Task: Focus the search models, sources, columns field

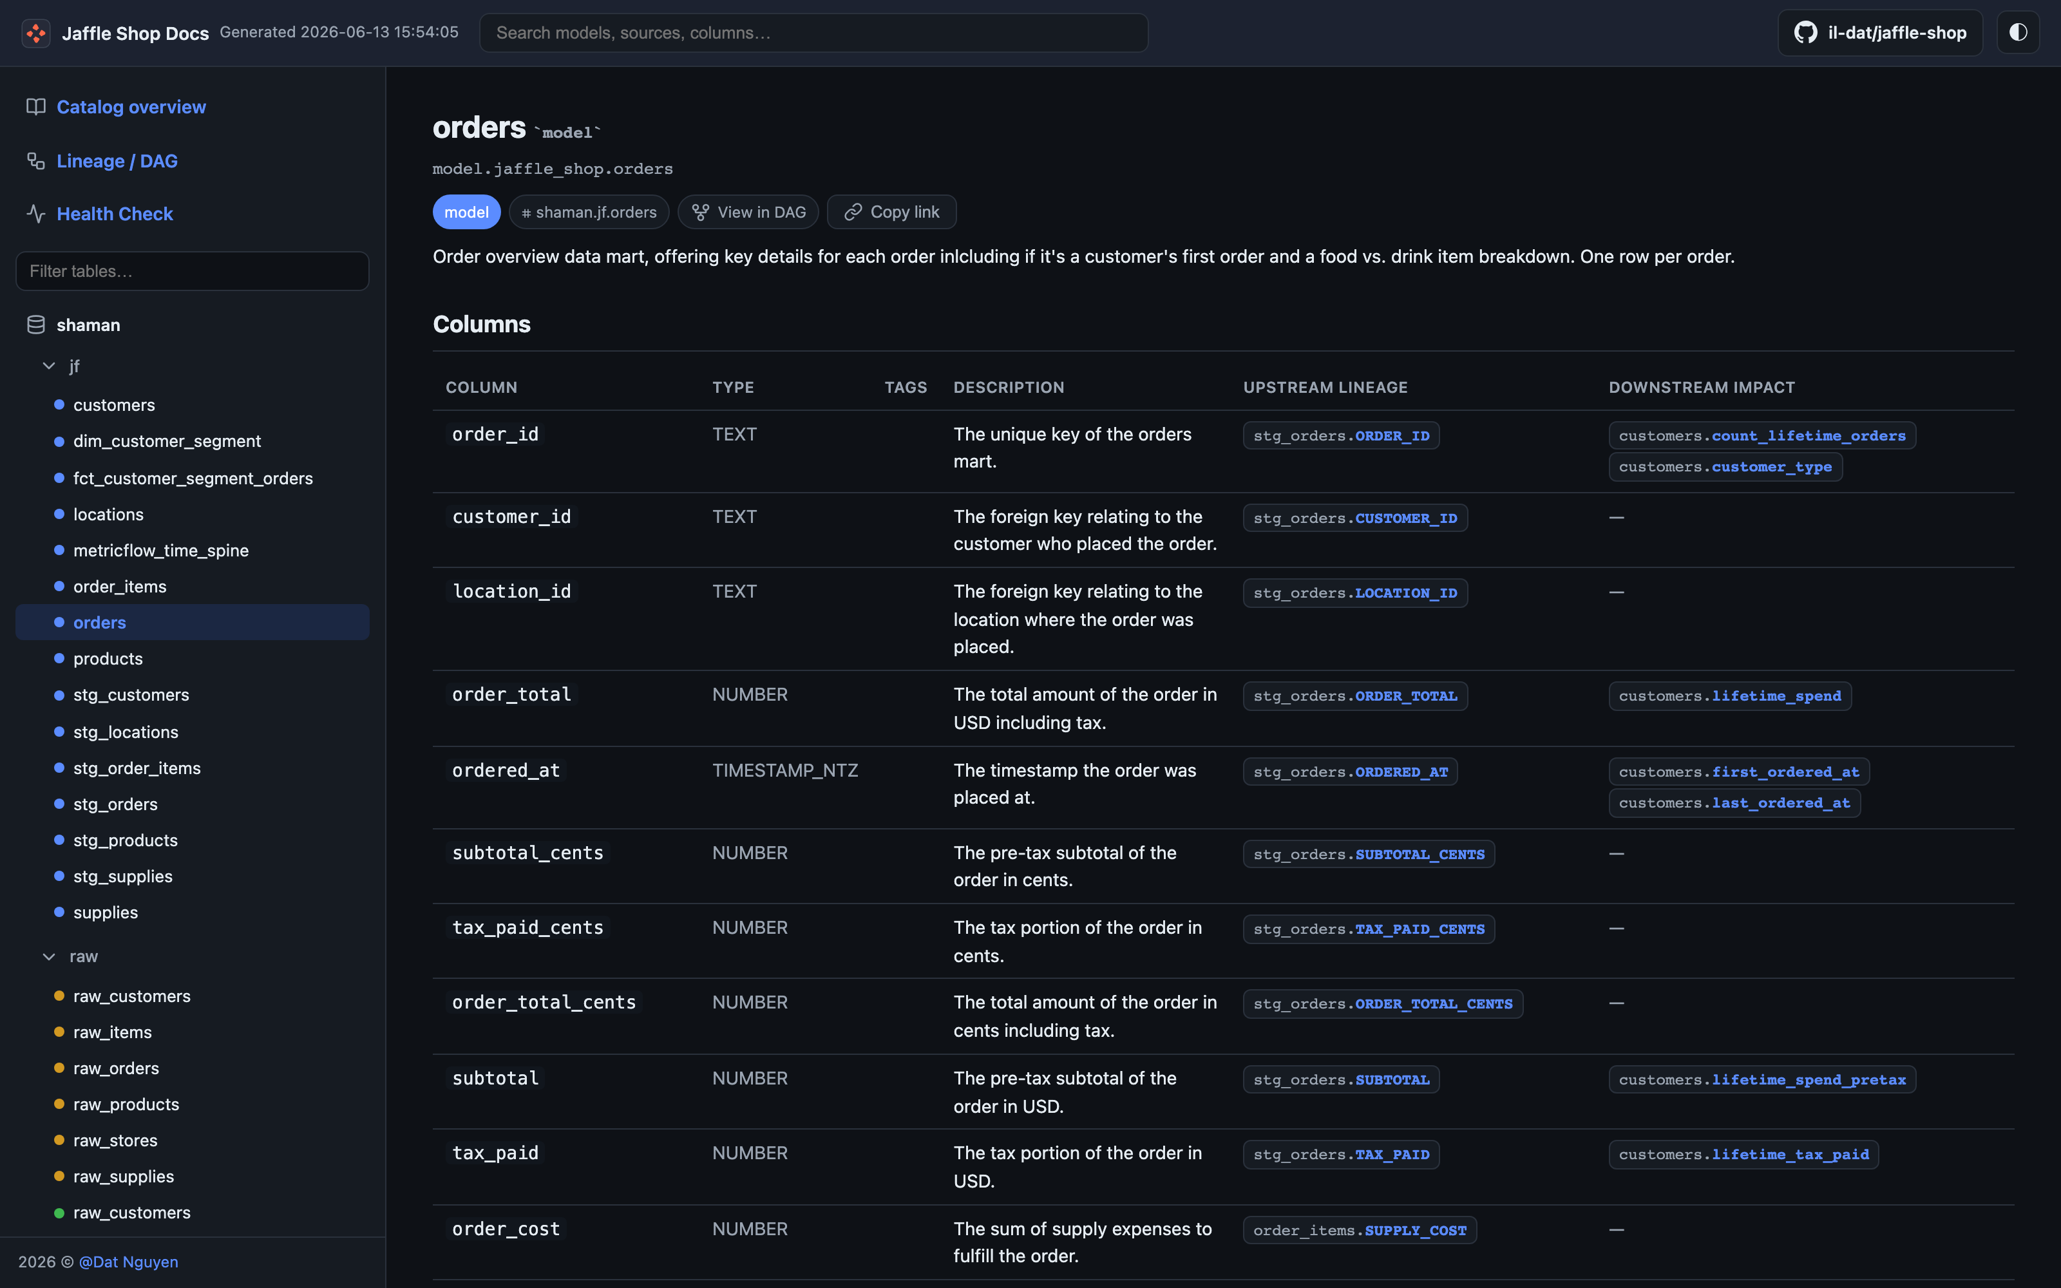Action: [813, 32]
